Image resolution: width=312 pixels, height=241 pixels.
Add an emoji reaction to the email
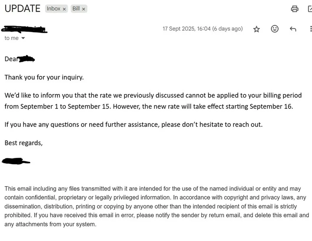[275, 29]
